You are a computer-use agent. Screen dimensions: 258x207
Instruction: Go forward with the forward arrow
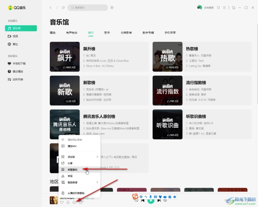[x=57, y=8]
